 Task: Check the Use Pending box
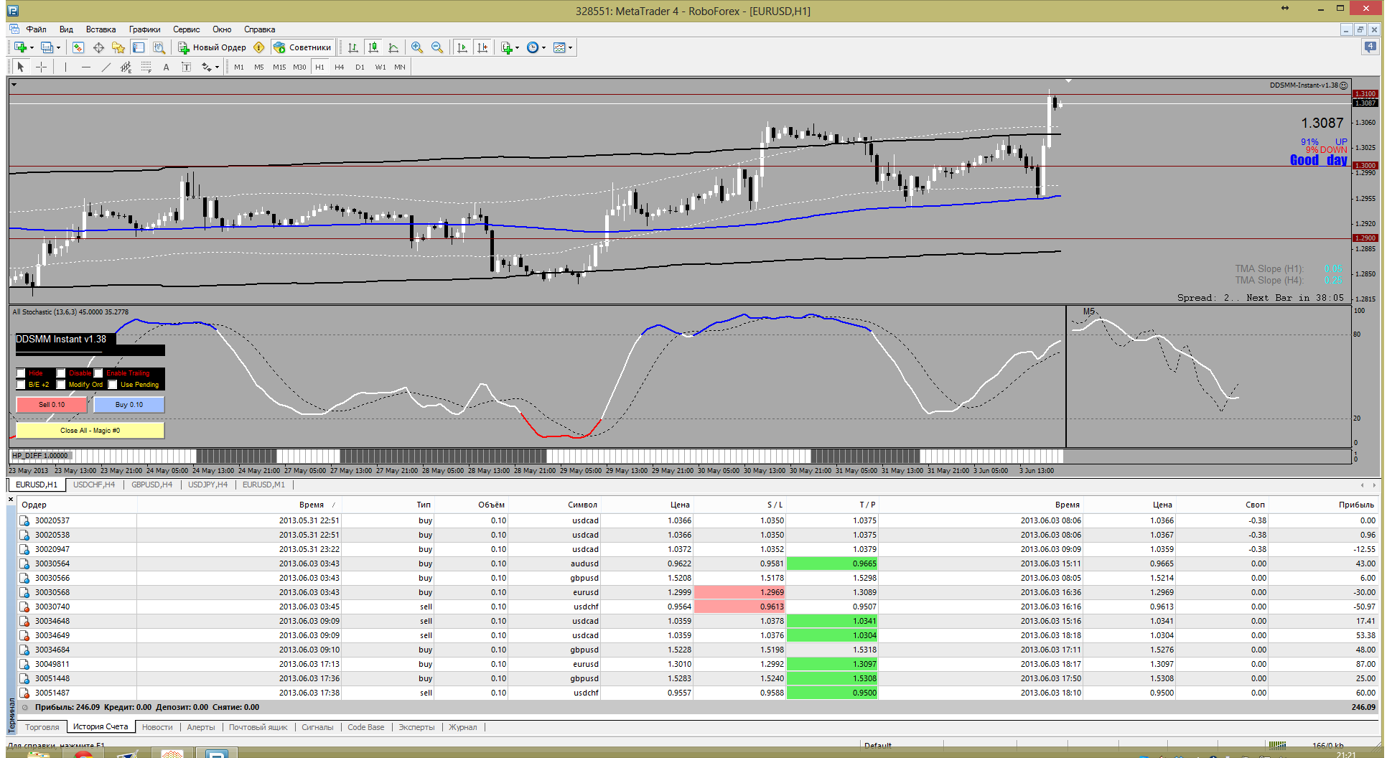tap(113, 385)
